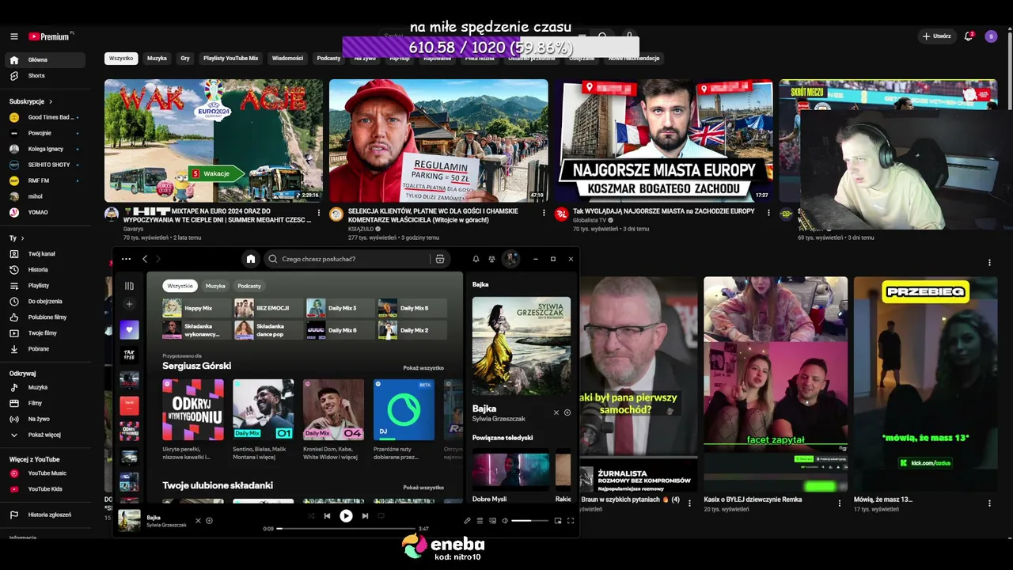Open Główna in YouTube sidebar

pyautogui.click(x=45, y=60)
